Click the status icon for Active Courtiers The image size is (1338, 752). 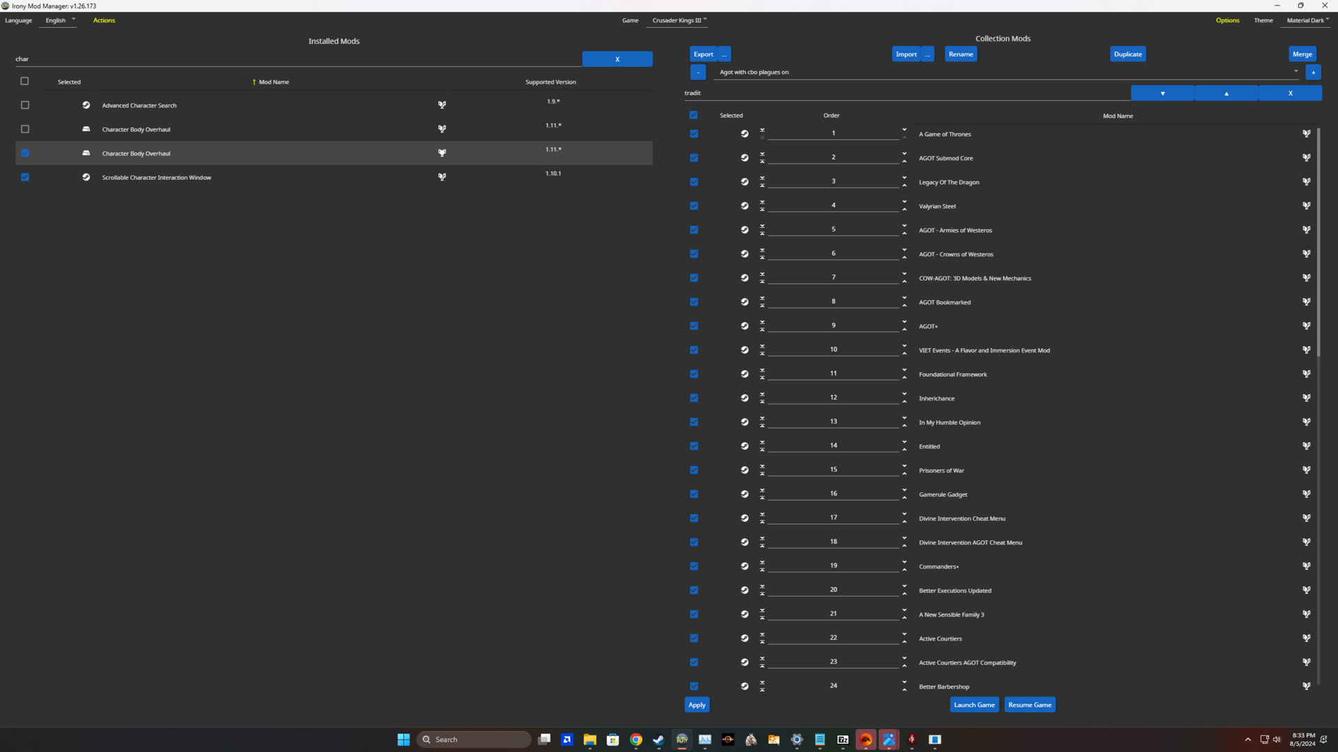pyautogui.click(x=1307, y=638)
